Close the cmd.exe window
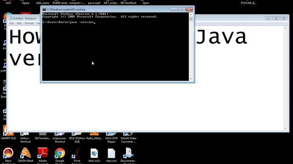293x164 pixels. [189, 9]
